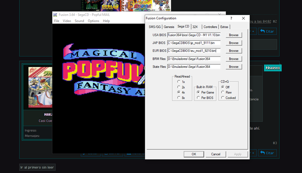The width and height of the screenshot is (302, 173).
Task: Click into the EUR BIOS path field
Action: click(x=194, y=51)
